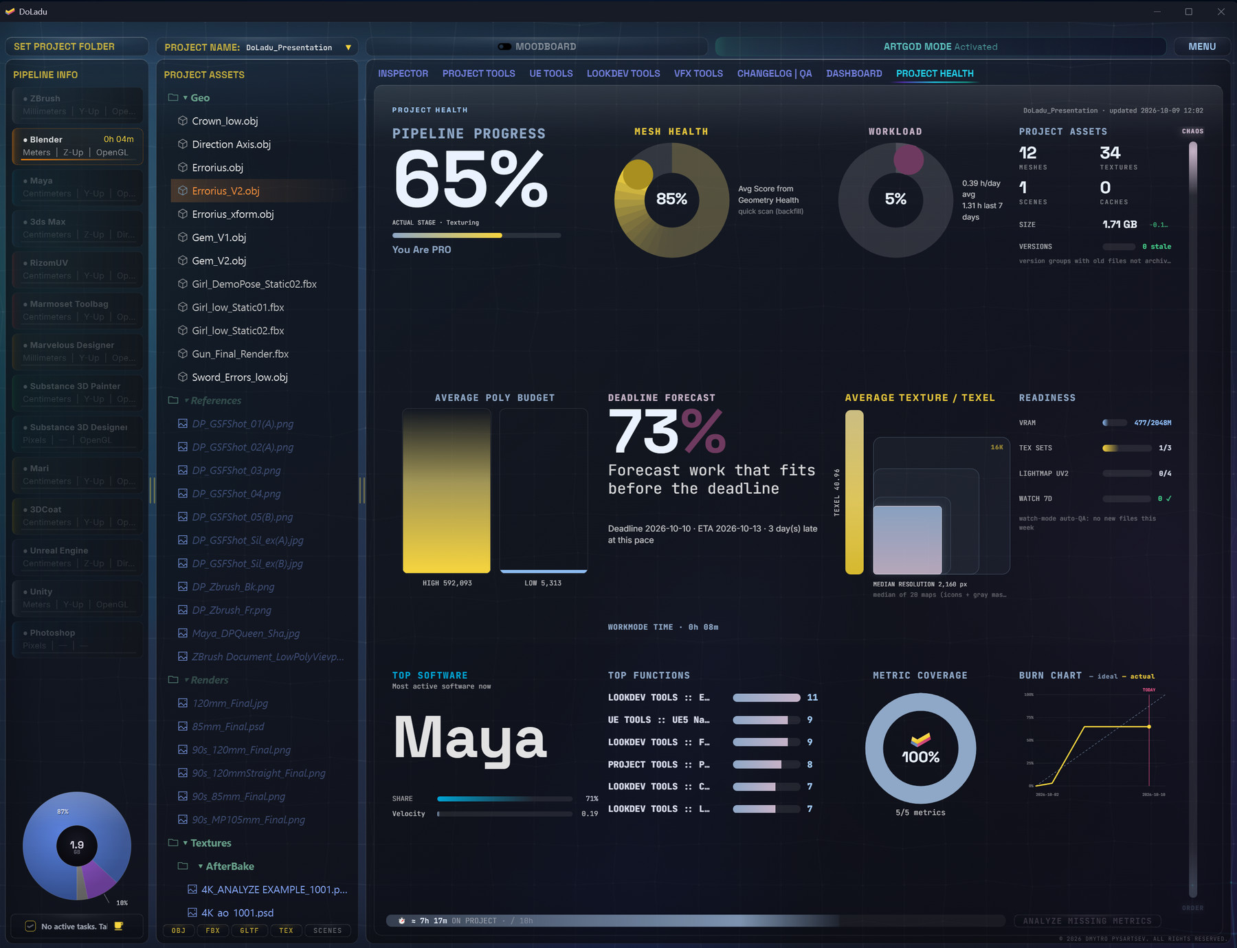Click the mesh icon beside Sword_Errors_low.obj
Image resolution: width=1237 pixels, height=948 pixels.
[183, 377]
